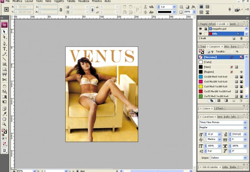The width and height of the screenshot is (250, 172).
Task: Open Adobe Bridge from control bar
Action: click(237, 10)
